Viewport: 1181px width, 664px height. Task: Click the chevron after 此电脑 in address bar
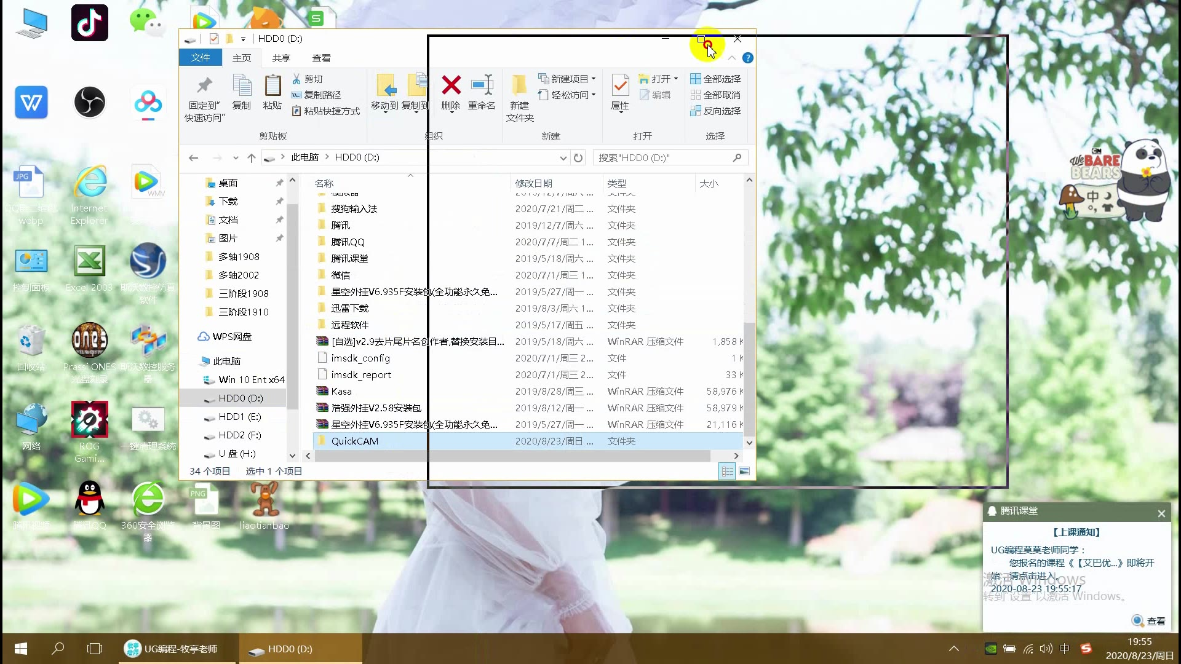tap(327, 157)
